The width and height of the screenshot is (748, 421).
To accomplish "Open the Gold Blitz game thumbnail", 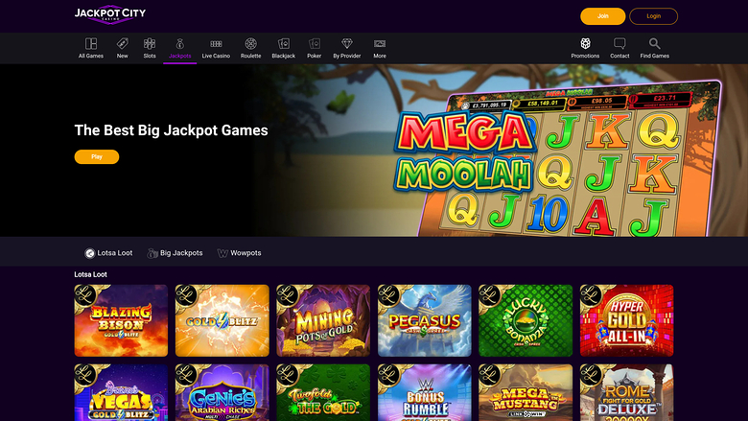I will tap(222, 320).
